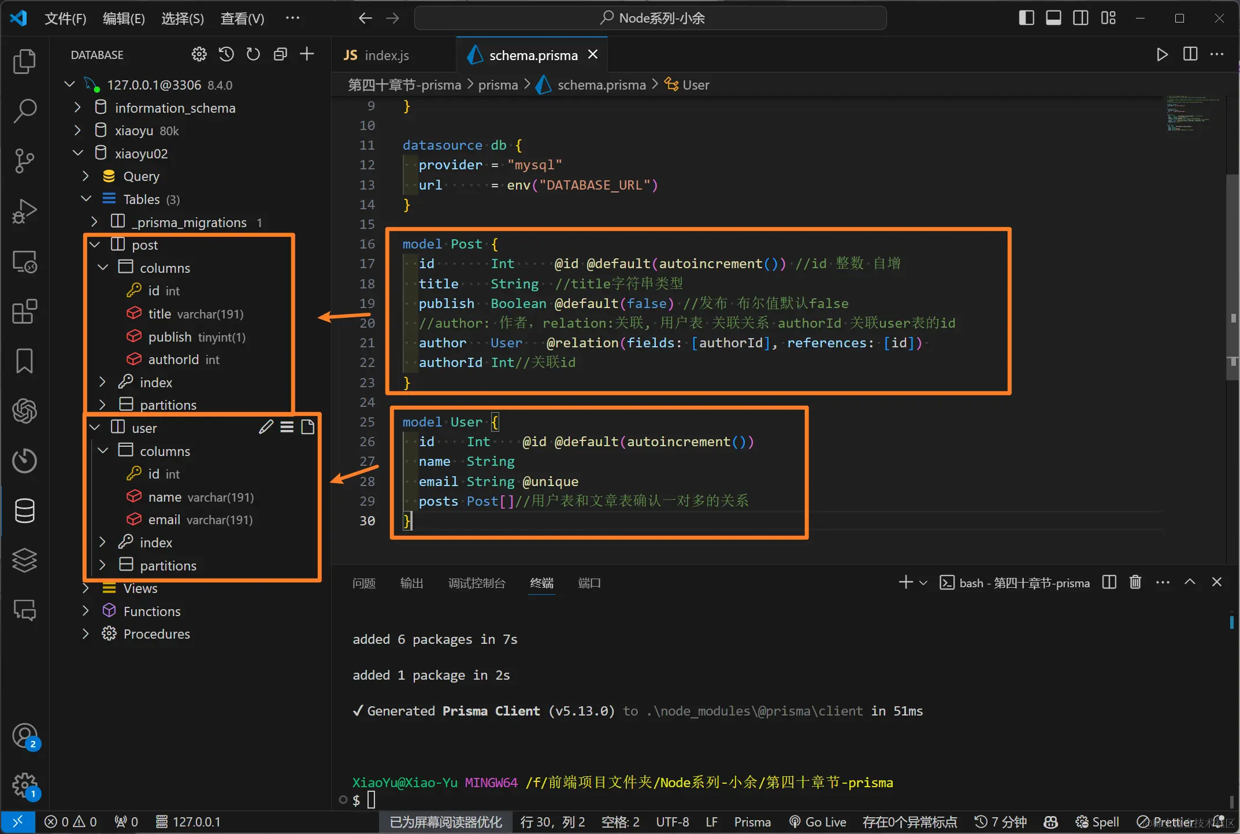Toggle the bottom panel layout button
Viewport: 1240px width, 834px height.
point(1053,18)
